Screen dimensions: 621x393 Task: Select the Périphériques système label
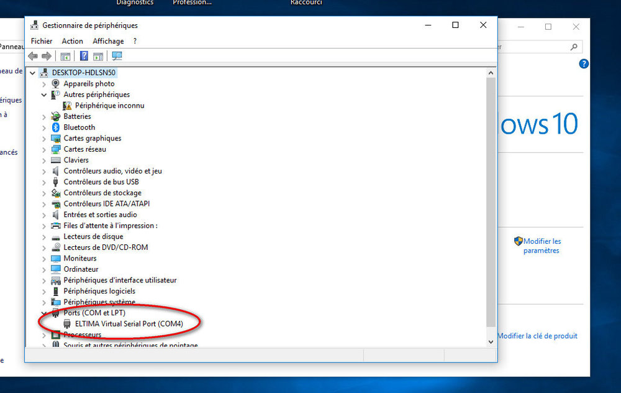(99, 302)
